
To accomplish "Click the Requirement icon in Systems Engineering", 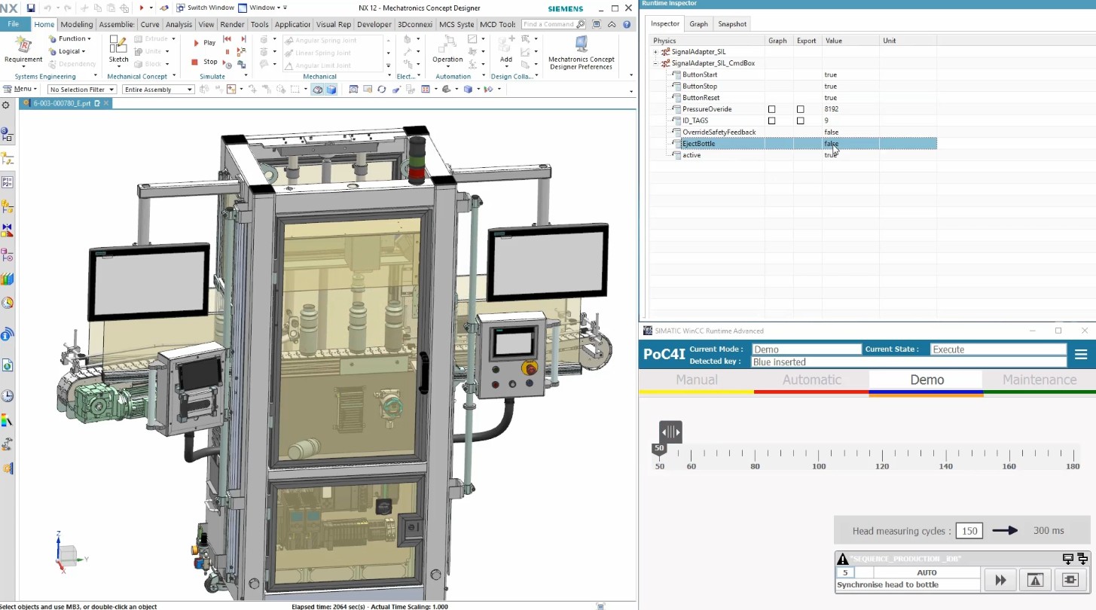I will [x=23, y=48].
